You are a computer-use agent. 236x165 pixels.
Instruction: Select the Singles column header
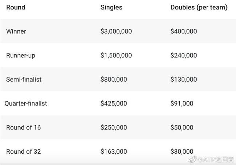111,8
